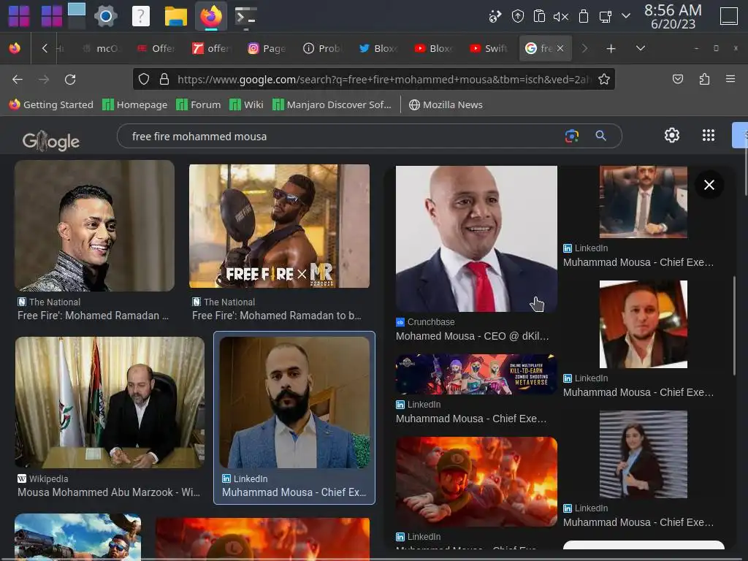Open LinkedIn woman in blazer image
The width and height of the screenshot is (748, 561).
643,454
